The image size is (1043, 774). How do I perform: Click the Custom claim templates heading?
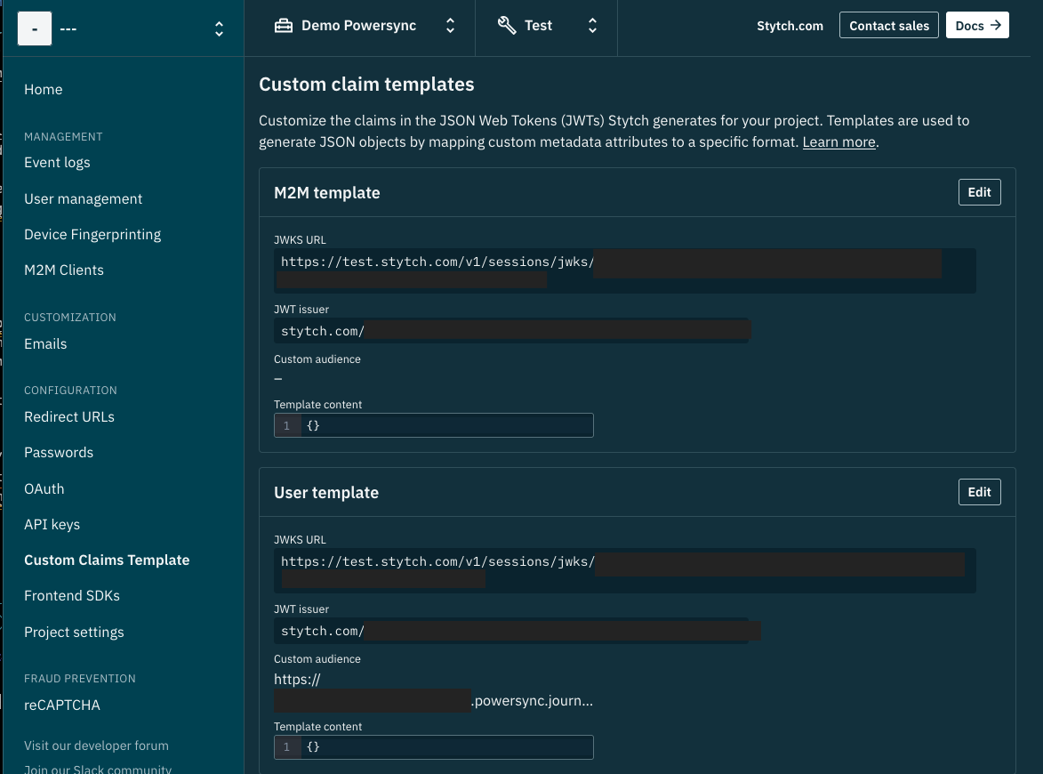pyautogui.click(x=366, y=85)
